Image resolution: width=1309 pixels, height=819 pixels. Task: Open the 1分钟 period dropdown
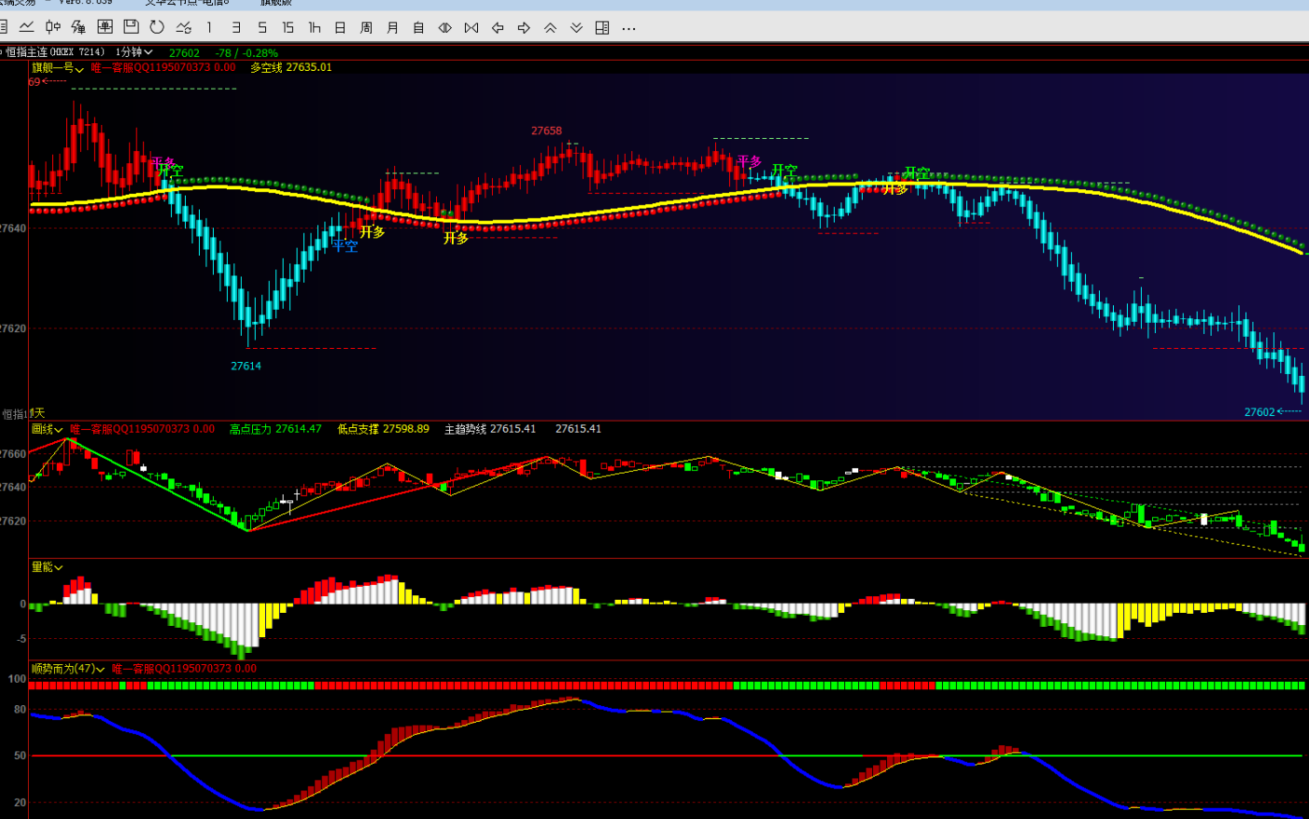pyautogui.click(x=134, y=52)
